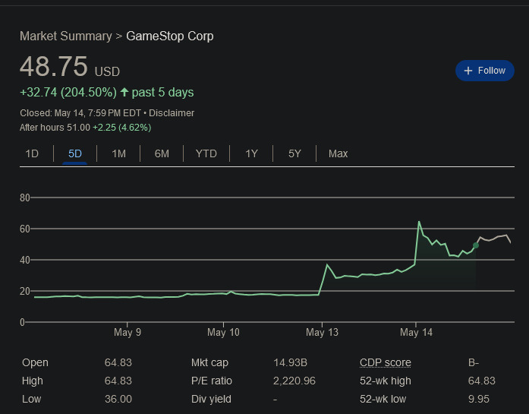Switch to the 1D time range tab
This screenshot has width=529, height=414.
pyautogui.click(x=32, y=153)
